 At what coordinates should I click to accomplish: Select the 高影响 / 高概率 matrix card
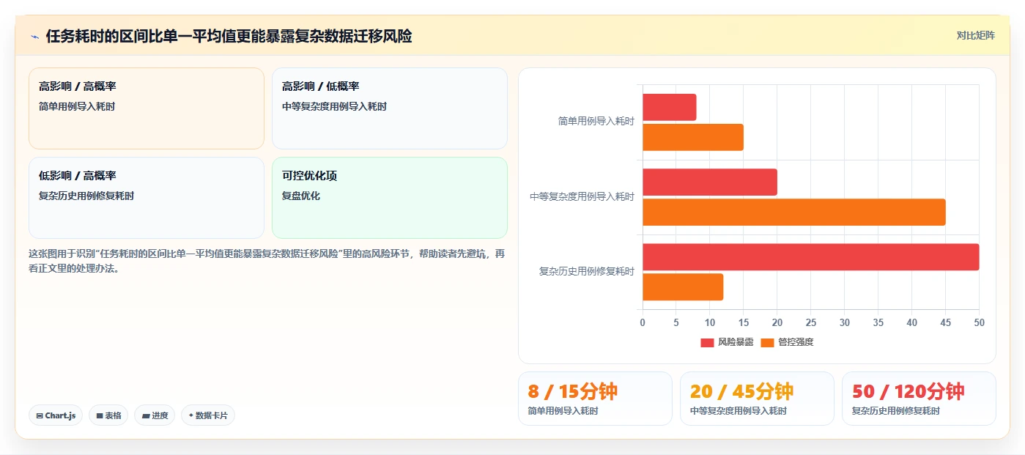pos(147,108)
